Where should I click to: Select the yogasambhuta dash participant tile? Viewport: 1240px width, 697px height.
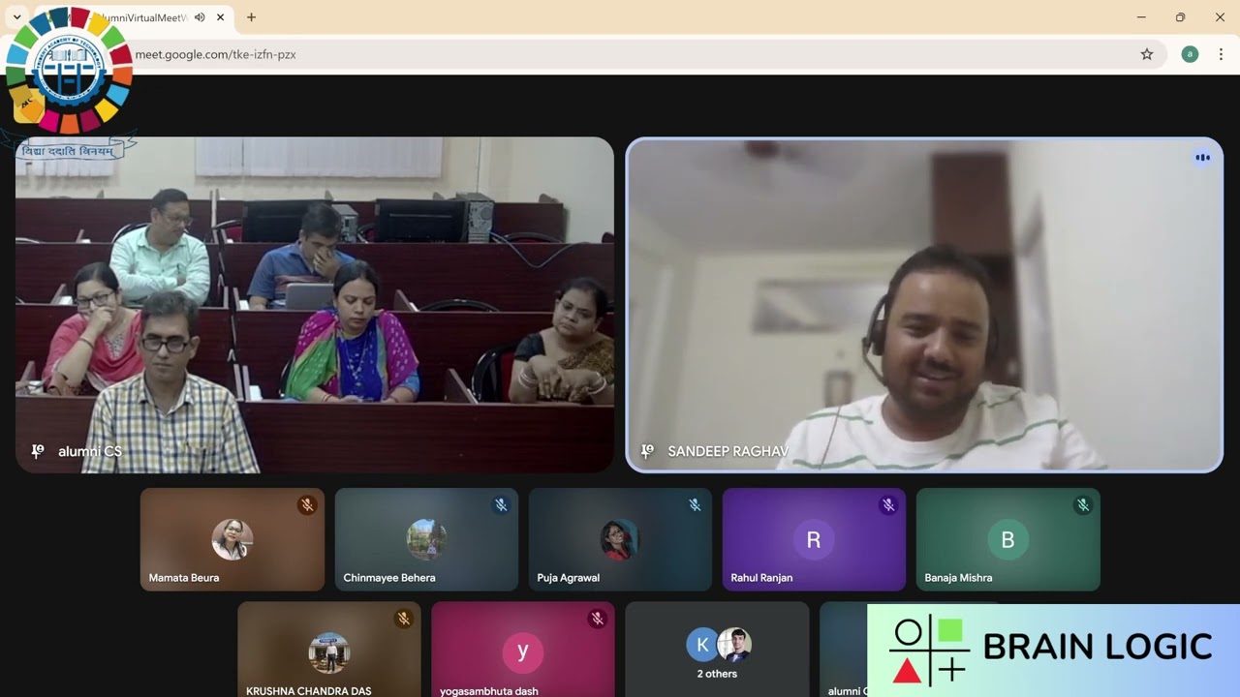coord(523,650)
